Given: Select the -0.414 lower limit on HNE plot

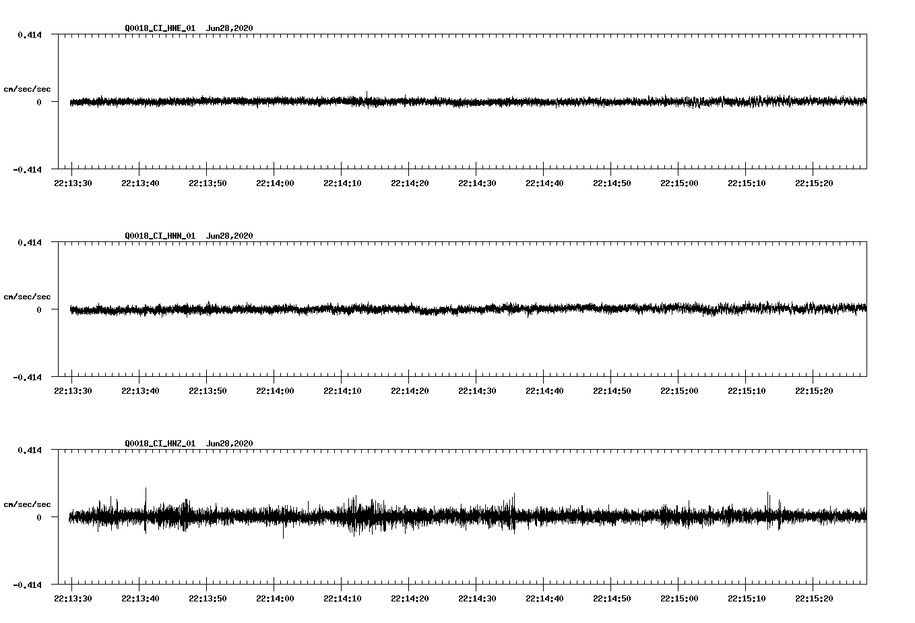Looking at the screenshot, I should pyautogui.click(x=28, y=169).
